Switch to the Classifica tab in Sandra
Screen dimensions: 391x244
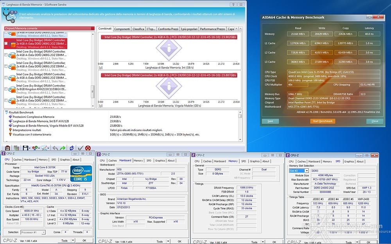pyautogui.click(x=138, y=29)
